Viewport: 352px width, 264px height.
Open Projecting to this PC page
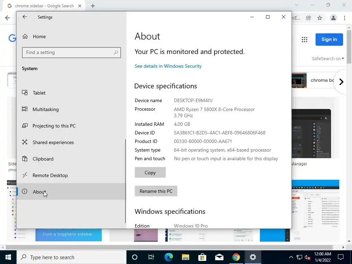(71, 126)
